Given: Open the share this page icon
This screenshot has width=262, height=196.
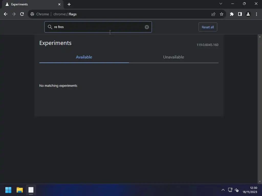Looking at the screenshot, I should pyautogui.click(x=213, y=14).
